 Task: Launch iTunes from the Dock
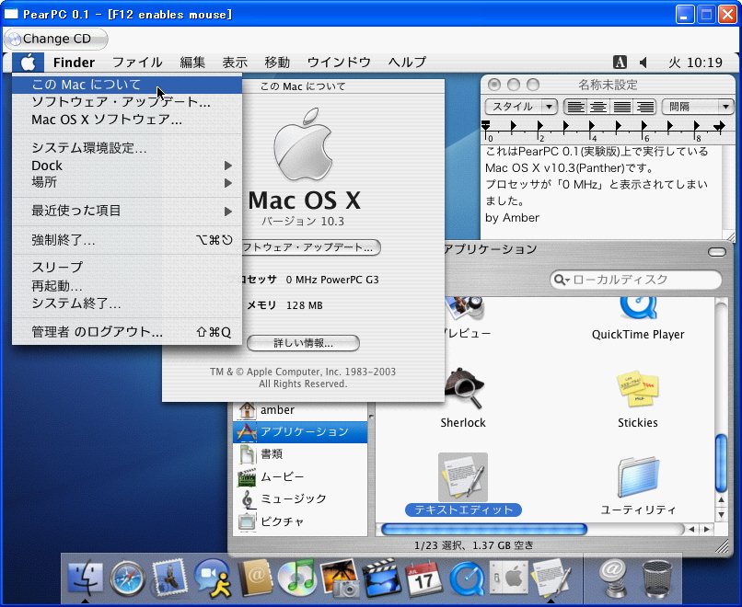point(297,578)
